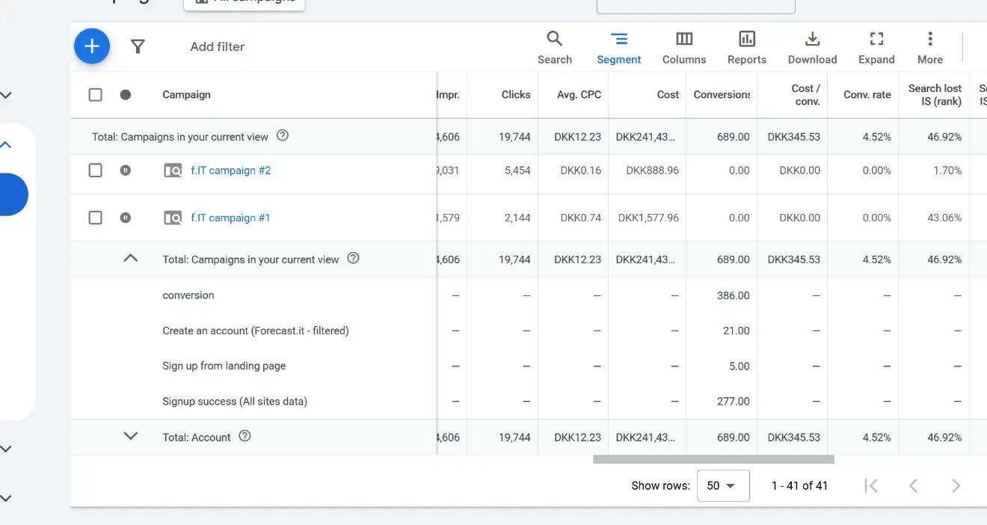Expand the Total: Account row
Screen dimensions: 987x525
click(130, 436)
